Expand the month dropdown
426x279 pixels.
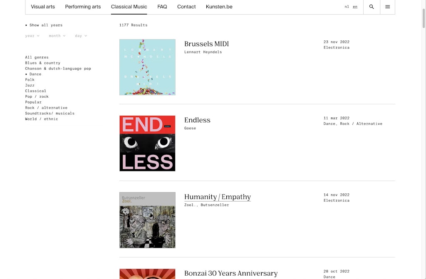tap(57, 36)
